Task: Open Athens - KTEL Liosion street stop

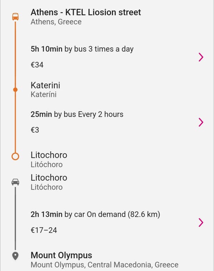Action: (86, 17)
